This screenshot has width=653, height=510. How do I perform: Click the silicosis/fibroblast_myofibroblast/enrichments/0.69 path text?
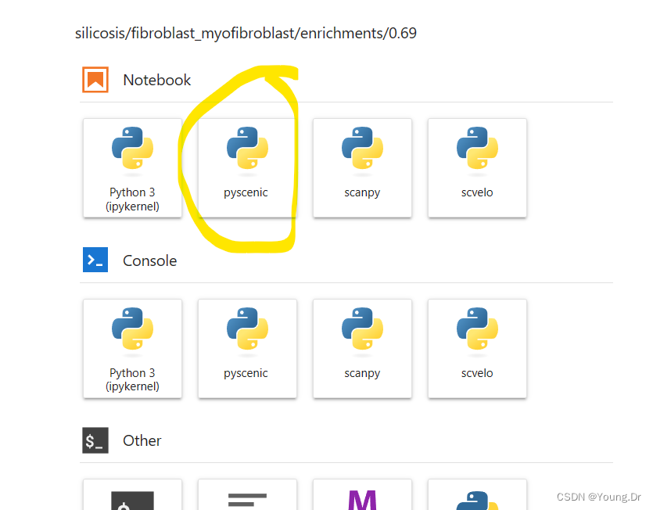[246, 34]
